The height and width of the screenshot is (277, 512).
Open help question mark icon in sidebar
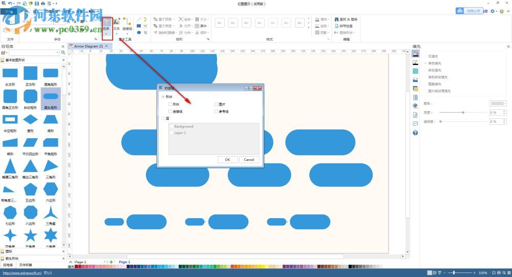[x=415, y=133]
